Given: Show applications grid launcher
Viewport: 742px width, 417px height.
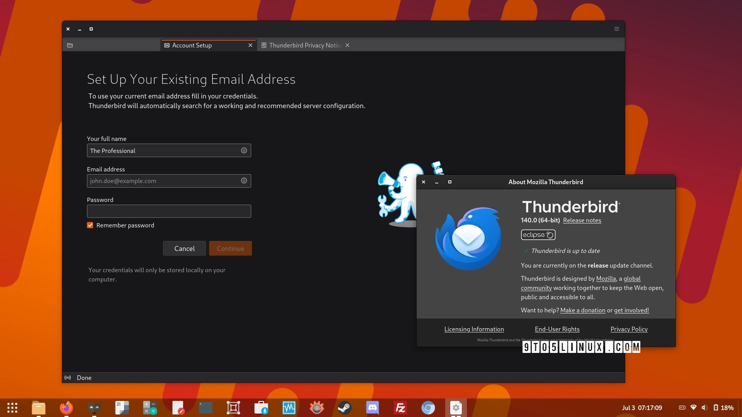Looking at the screenshot, I should tap(12, 408).
